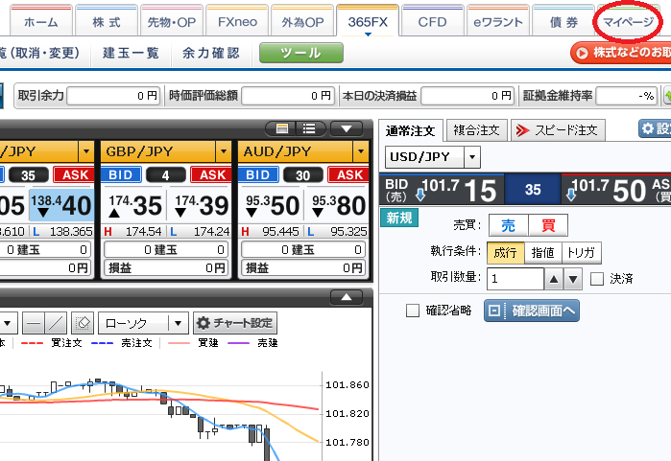The image size is (671, 461).
Task: Switch to the 株式 tab
Action: [x=107, y=21]
